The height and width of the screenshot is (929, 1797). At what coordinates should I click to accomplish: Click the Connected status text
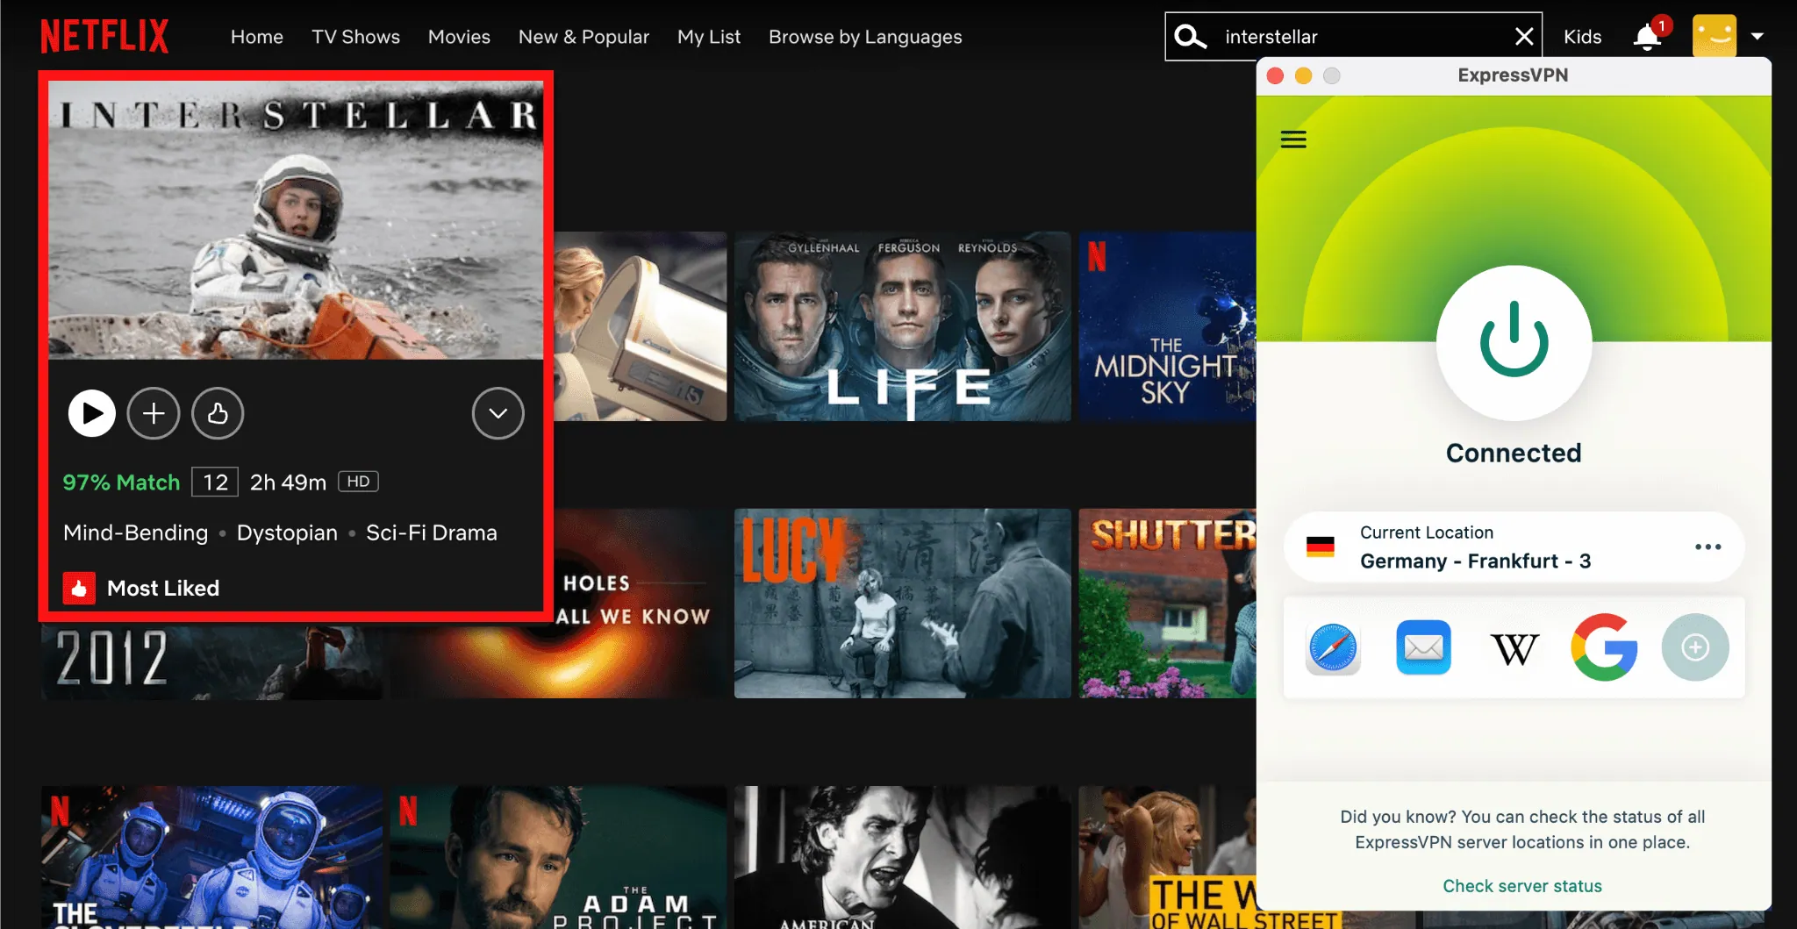click(1514, 453)
